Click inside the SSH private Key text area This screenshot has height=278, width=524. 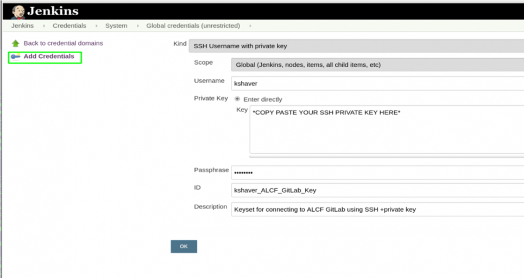[386, 130]
